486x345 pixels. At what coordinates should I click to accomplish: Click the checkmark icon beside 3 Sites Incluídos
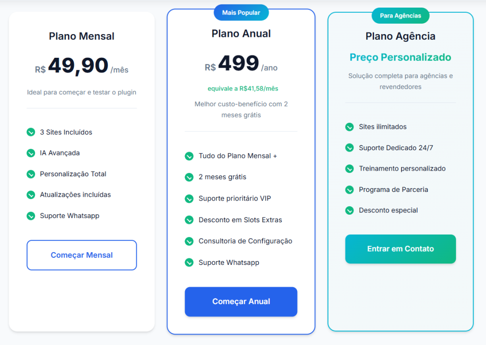pyautogui.click(x=31, y=132)
